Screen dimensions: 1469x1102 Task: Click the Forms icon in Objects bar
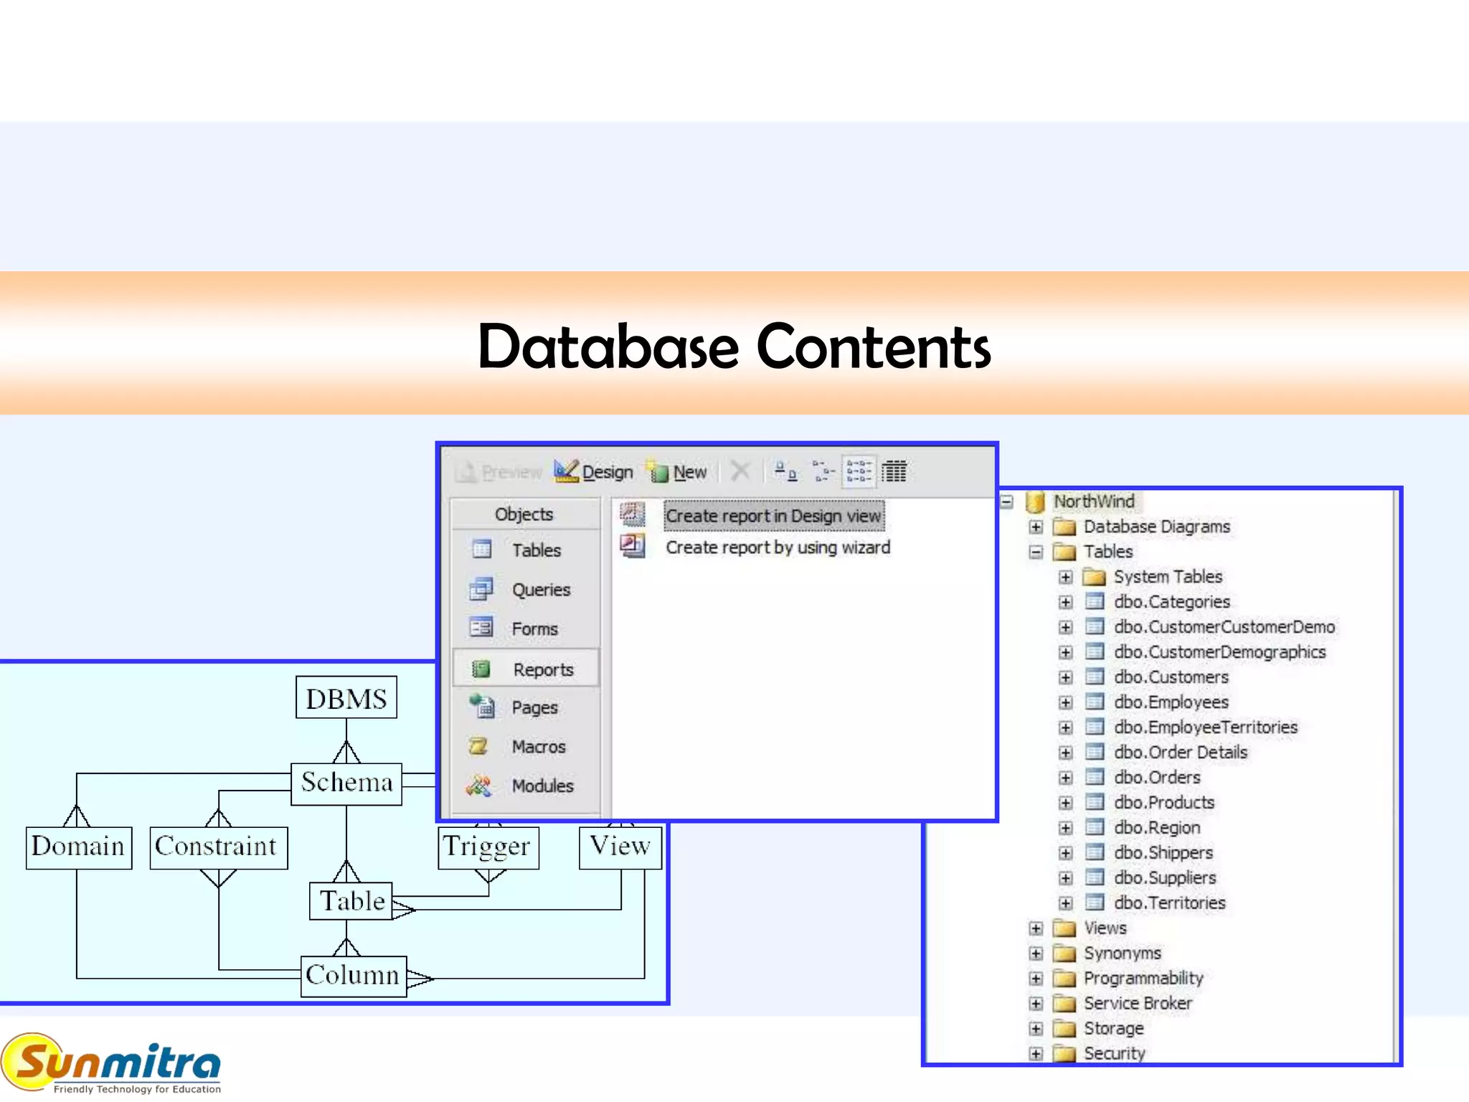point(481,627)
